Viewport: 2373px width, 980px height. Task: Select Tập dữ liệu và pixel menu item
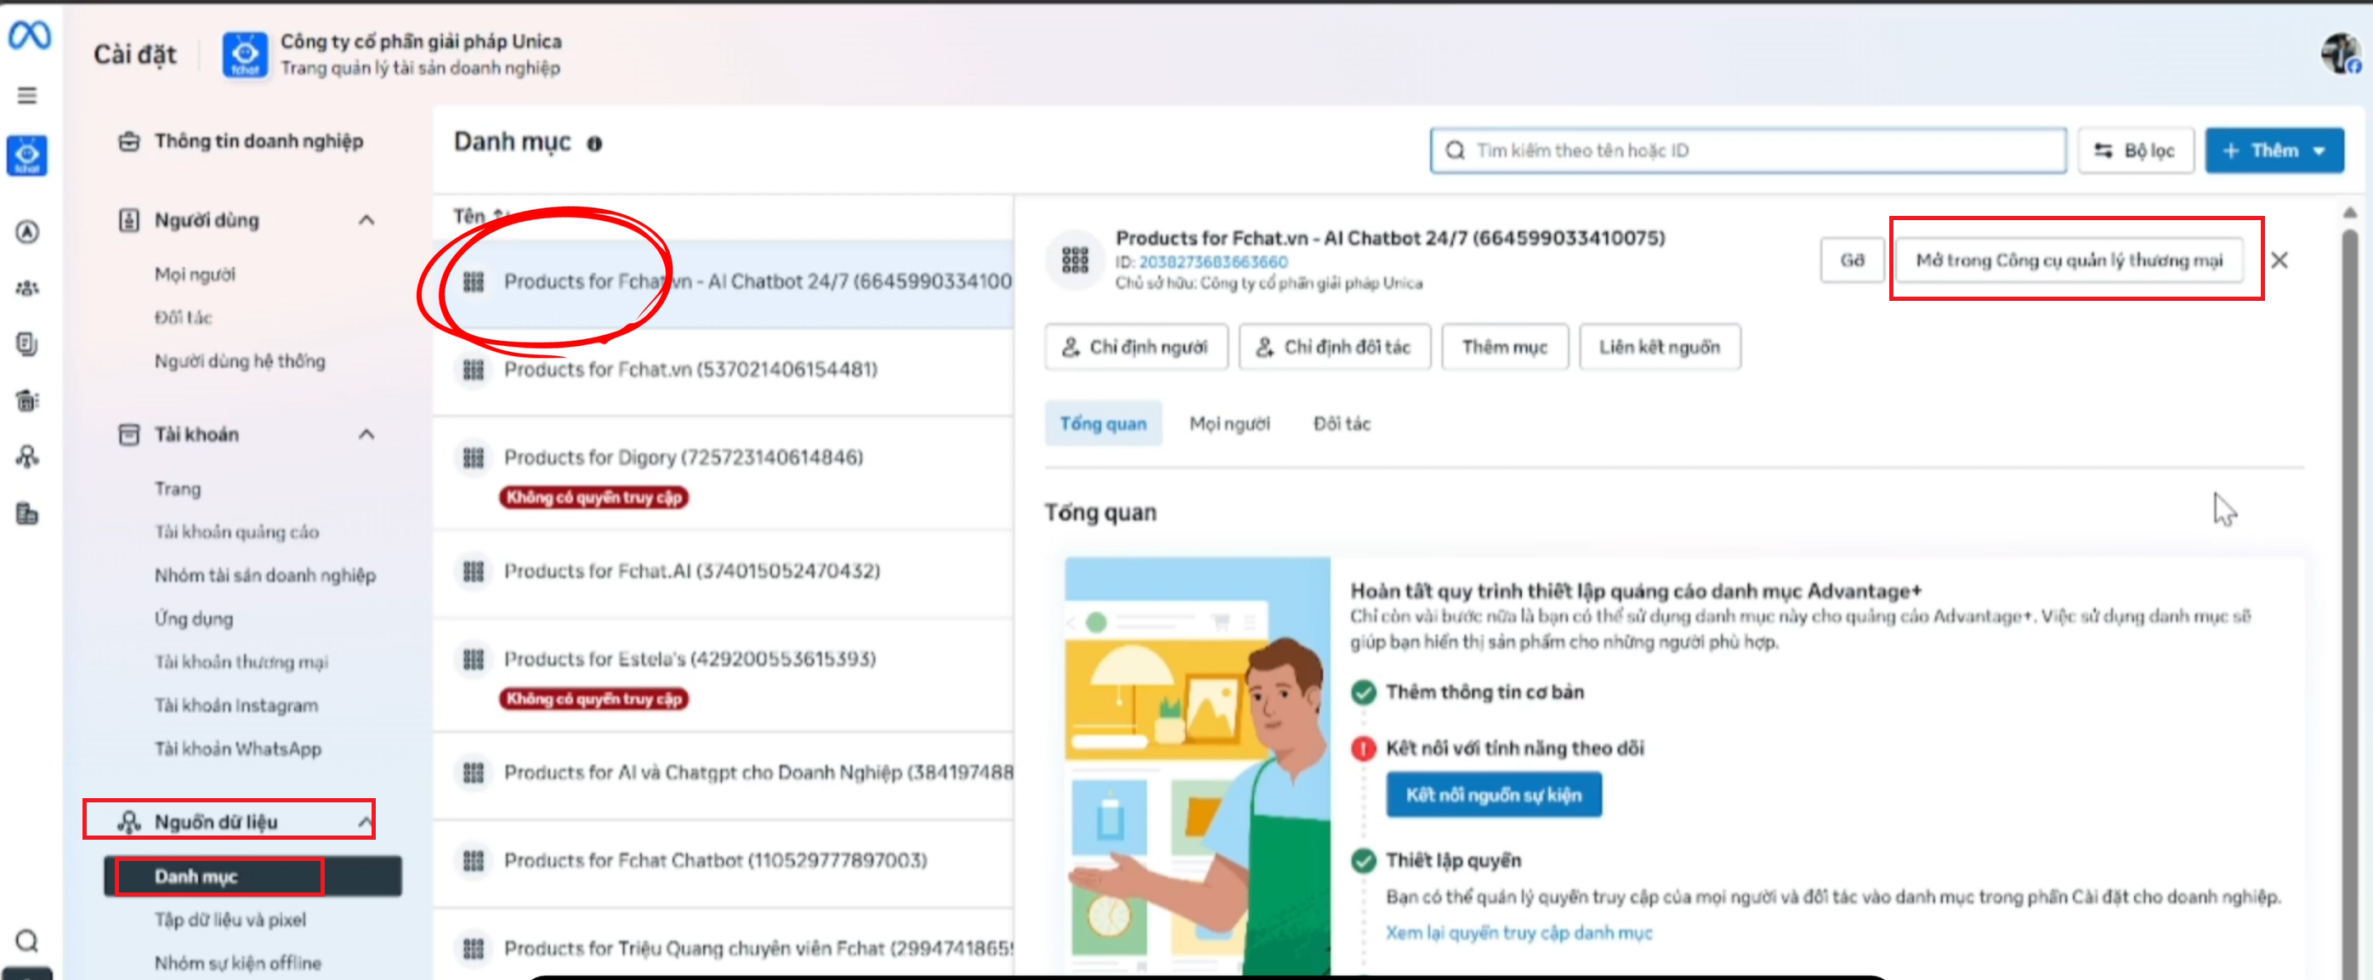coord(230,919)
